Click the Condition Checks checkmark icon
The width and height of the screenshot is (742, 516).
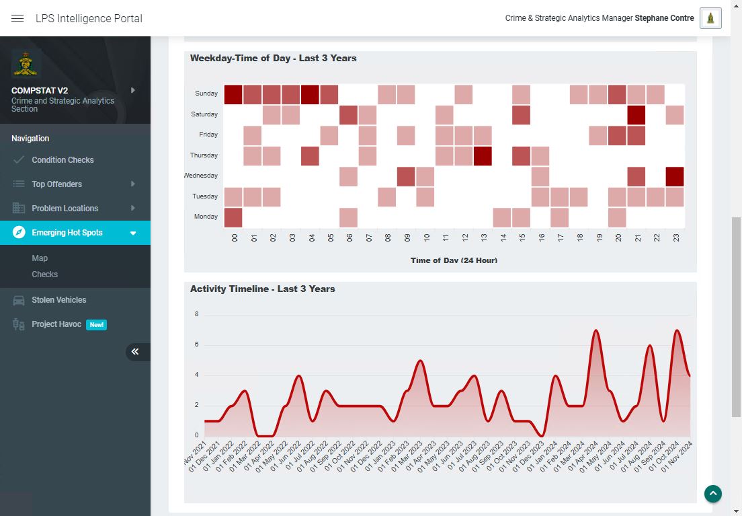19,160
